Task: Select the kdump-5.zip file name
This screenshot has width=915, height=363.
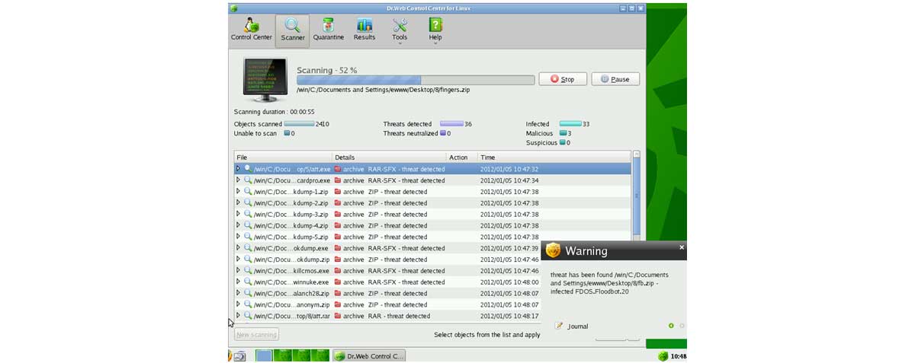Action: 291,237
